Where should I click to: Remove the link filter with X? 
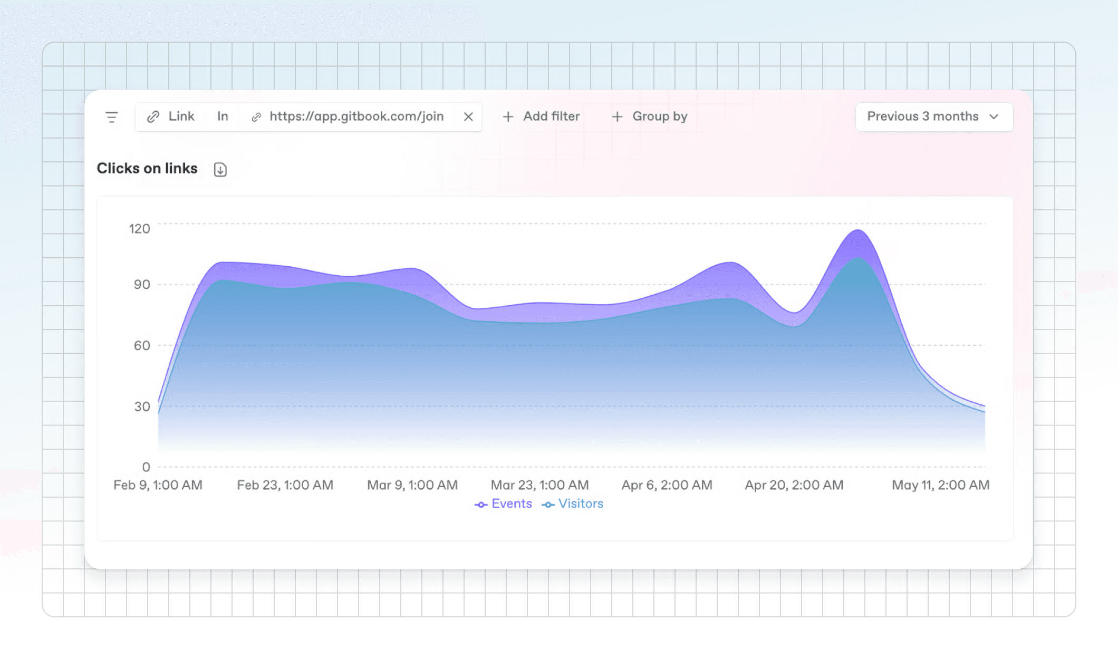coord(468,117)
